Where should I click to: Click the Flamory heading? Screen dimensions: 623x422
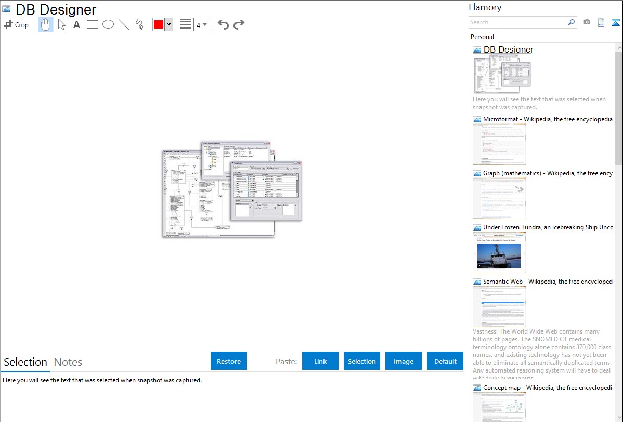485,7
